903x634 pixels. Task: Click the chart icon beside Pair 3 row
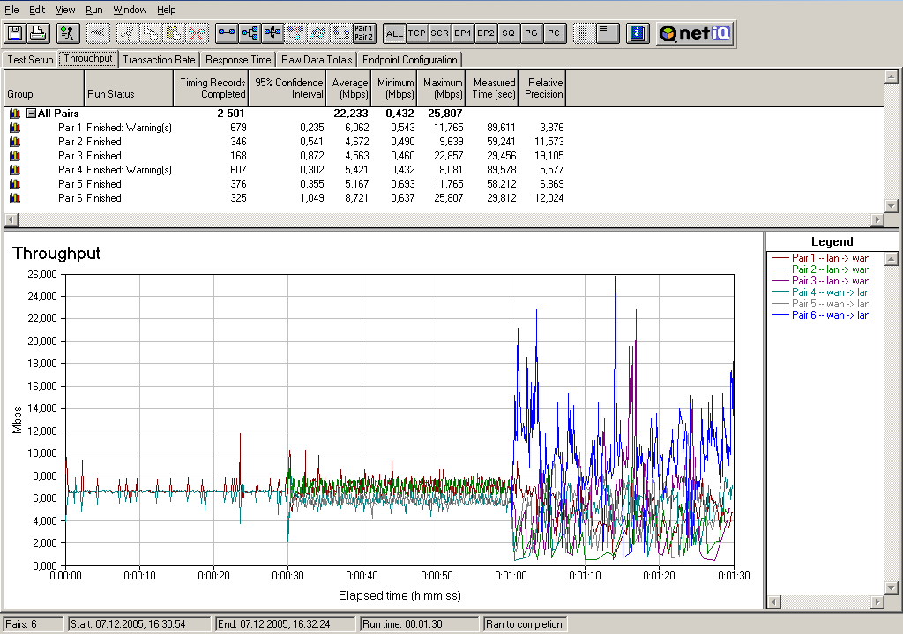pyautogui.click(x=14, y=156)
